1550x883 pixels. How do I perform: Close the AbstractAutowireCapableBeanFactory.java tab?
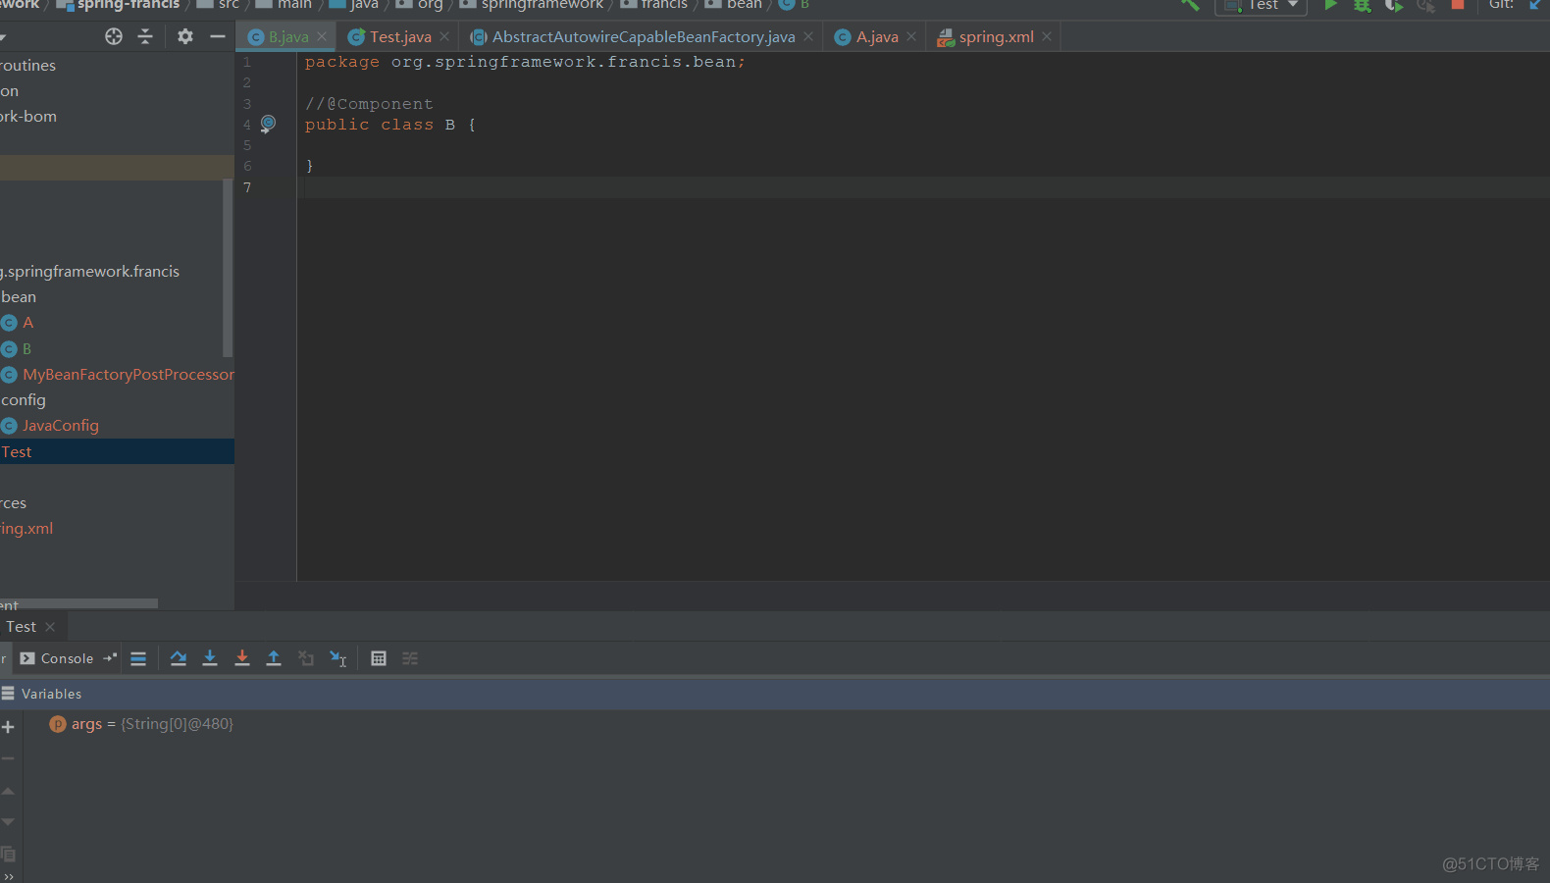pyautogui.click(x=808, y=37)
